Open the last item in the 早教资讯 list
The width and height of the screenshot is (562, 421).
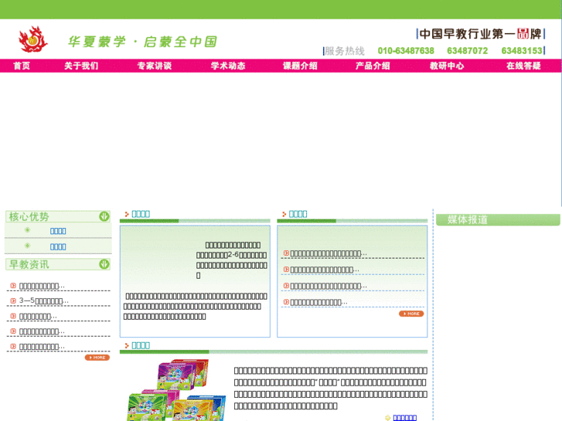coord(42,347)
